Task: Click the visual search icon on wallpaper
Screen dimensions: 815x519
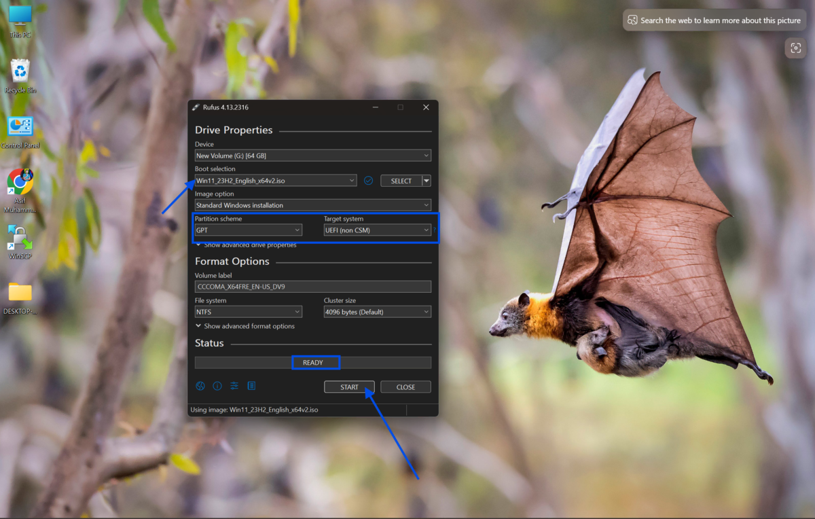Action: point(795,48)
